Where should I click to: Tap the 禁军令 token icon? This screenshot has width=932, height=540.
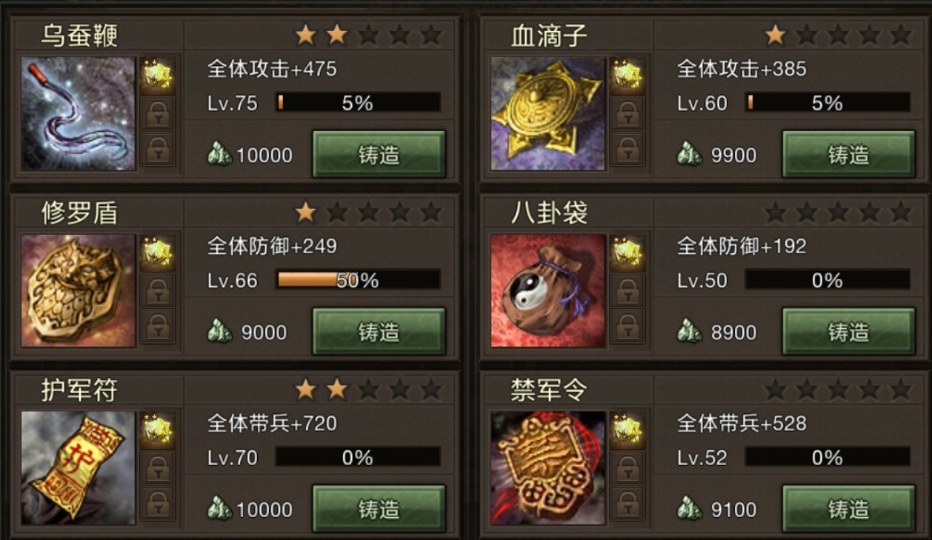548,468
